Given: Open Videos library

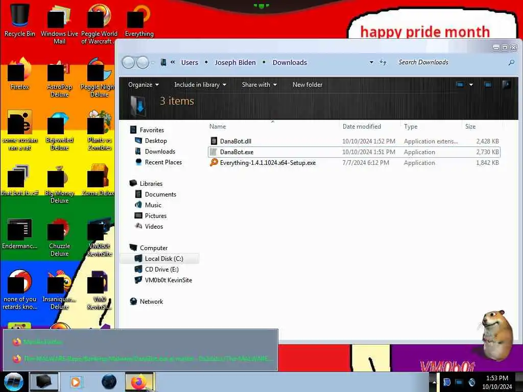Looking at the screenshot, I should [x=153, y=226].
